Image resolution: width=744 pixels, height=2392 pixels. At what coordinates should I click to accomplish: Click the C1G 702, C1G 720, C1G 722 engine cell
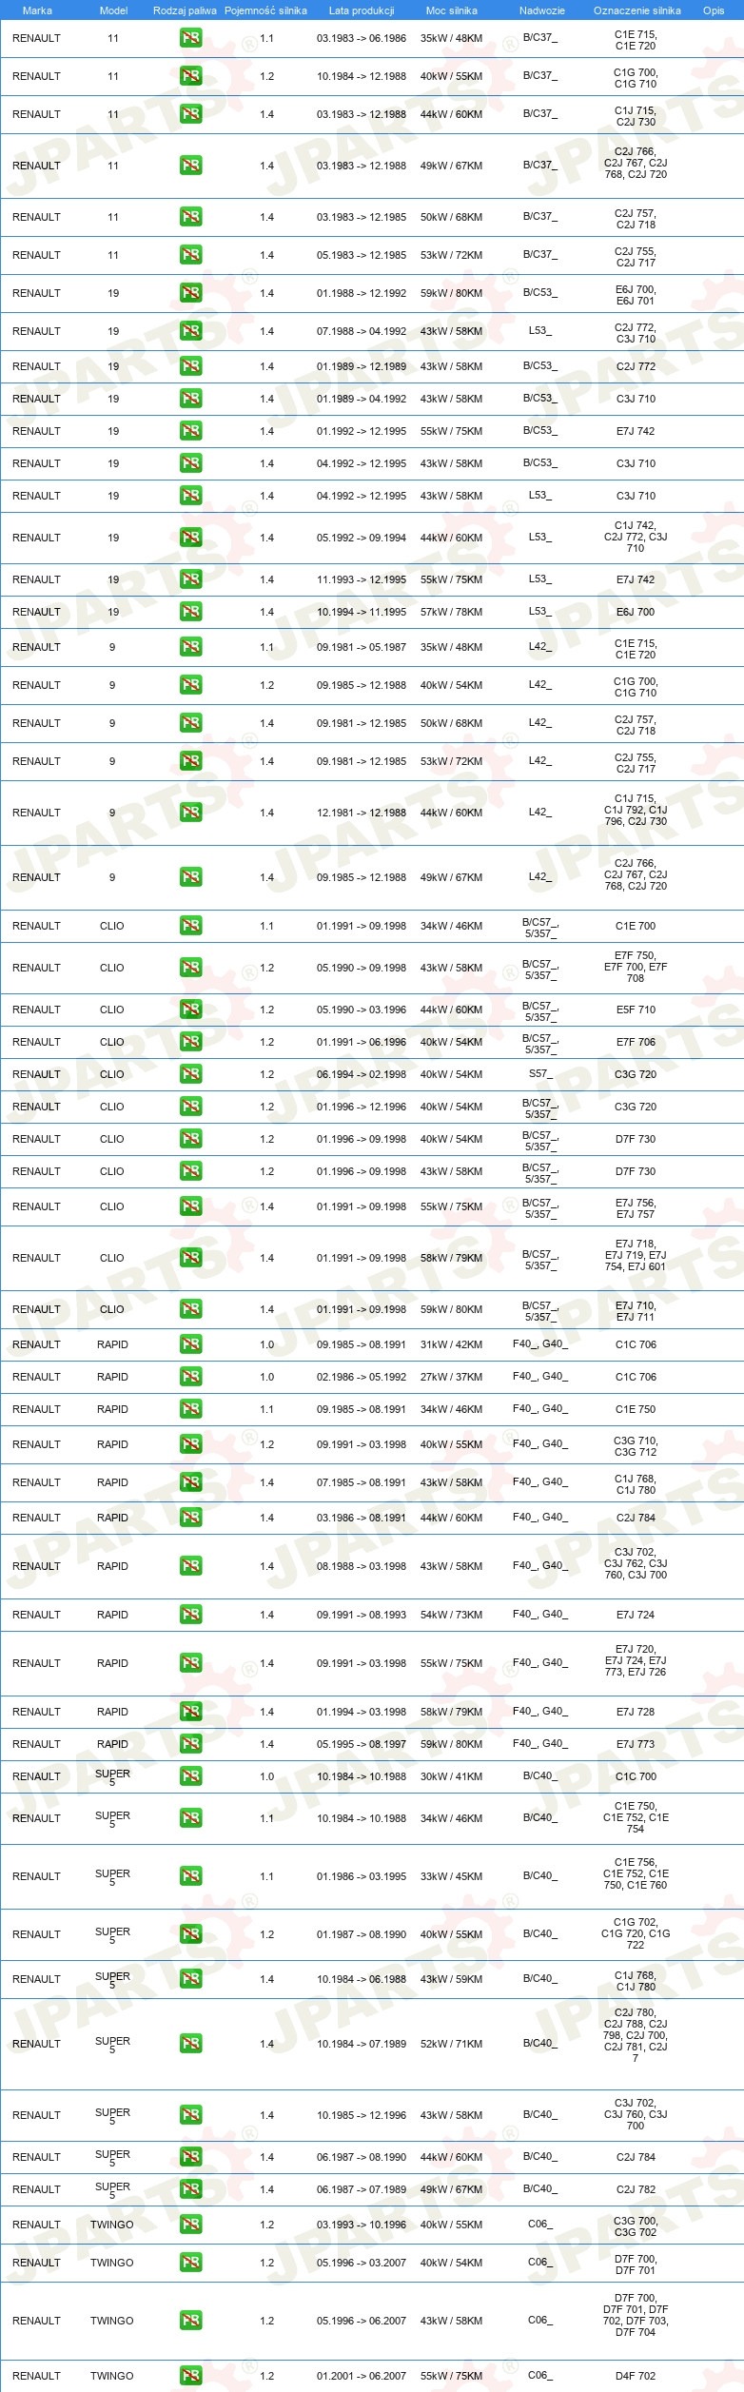pyautogui.click(x=636, y=1933)
